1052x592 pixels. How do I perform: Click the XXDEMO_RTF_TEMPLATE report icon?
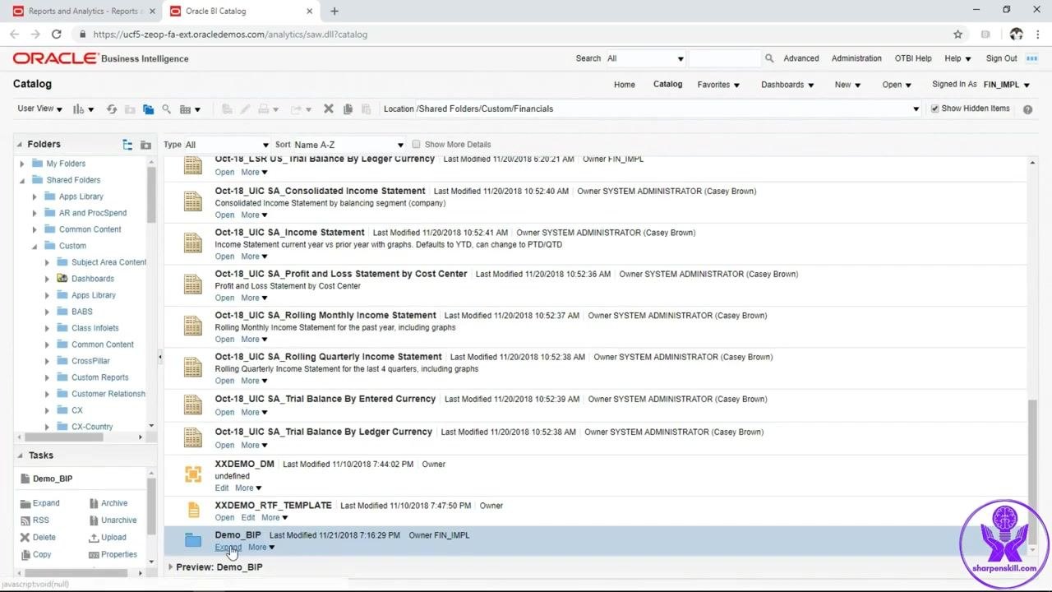(193, 511)
